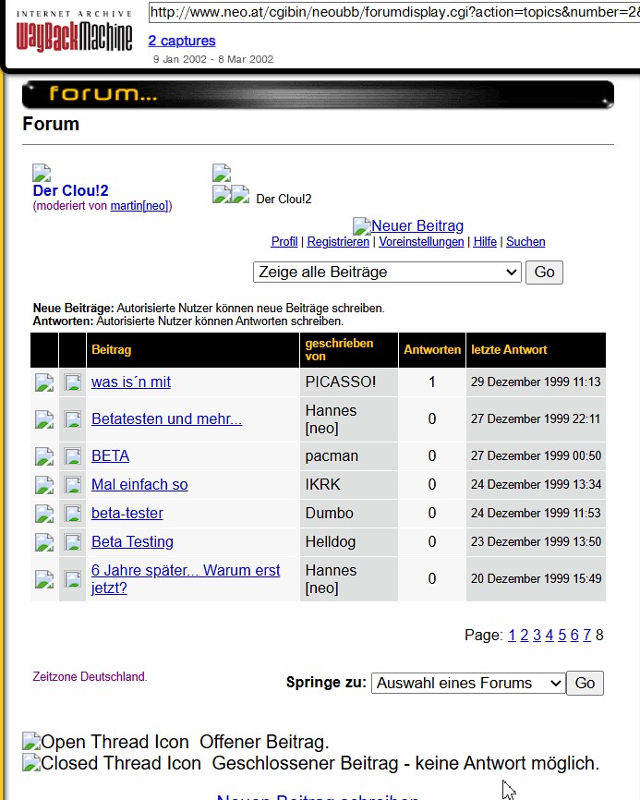Go to page 7 of topics
640x800 pixels.
tap(587, 636)
